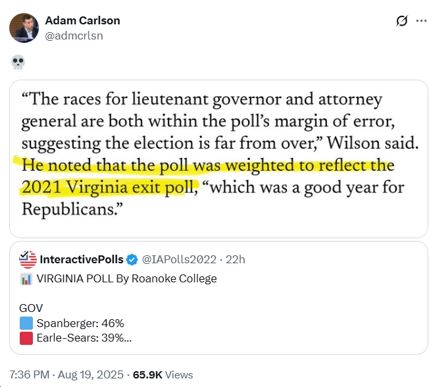The width and height of the screenshot is (429, 387).
Task: Expand the truncated Earle-Sears: 39%... line
Action: point(84,338)
